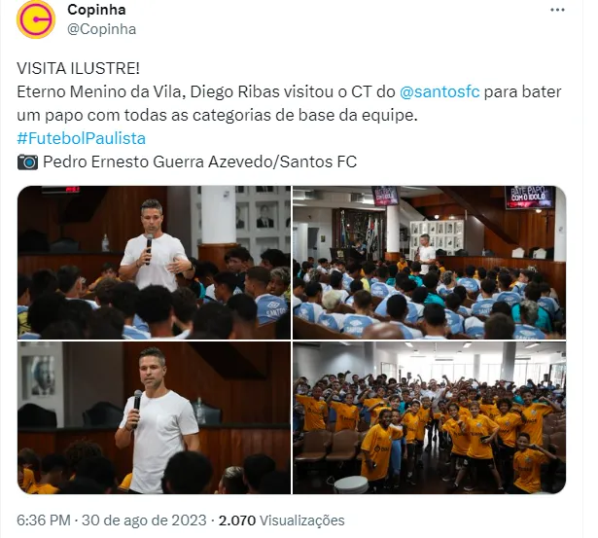Image resolution: width=598 pixels, height=538 pixels.
Task: Click the 30 de ago de 2023 date
Action: (x=144, y=520)
